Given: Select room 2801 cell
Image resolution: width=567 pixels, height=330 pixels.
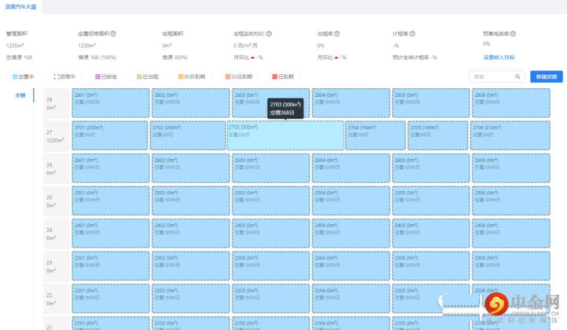Looking at the screenshot, I should coord(111,103).
